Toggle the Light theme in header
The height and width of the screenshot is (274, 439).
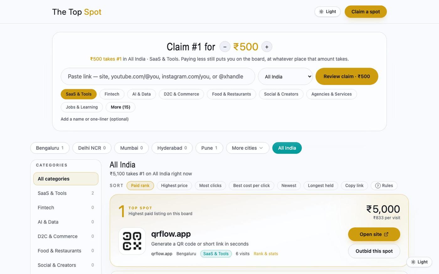pyautogui.click(x=327, y=12)
